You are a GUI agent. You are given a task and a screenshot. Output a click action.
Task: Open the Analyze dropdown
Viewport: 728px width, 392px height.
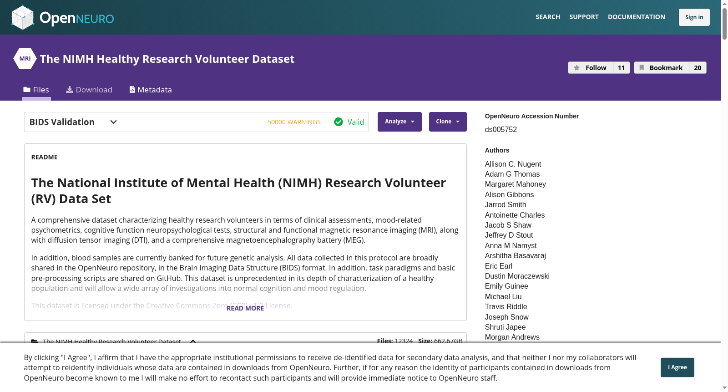[x=399, y=122]
